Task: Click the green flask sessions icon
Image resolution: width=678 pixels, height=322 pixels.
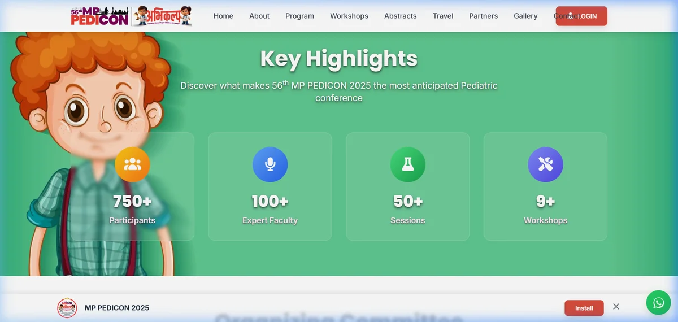Action: 408,164
